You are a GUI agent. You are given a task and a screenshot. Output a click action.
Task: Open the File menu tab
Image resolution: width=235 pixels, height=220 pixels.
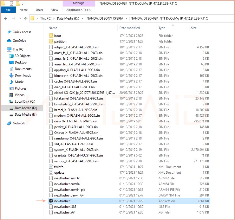8,10
